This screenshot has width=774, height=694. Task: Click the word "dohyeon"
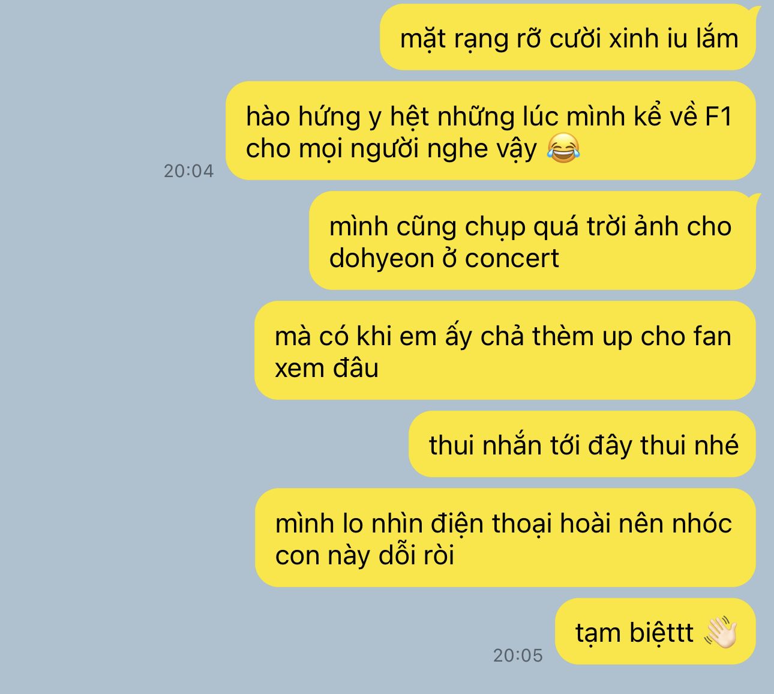click(x=382, y=258)
